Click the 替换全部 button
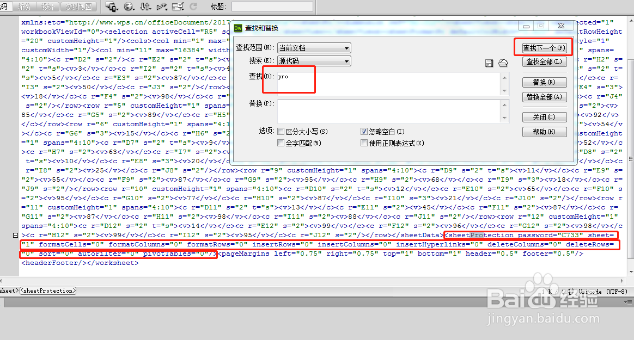 pos(544,97)
